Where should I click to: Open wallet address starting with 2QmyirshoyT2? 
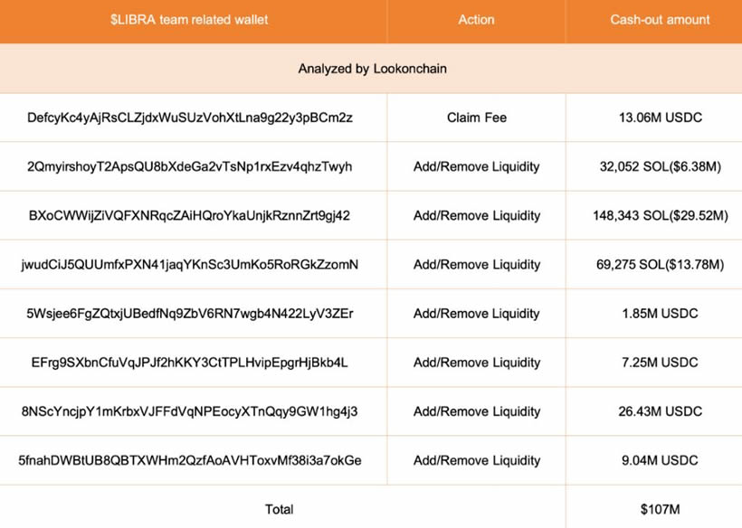190,166
